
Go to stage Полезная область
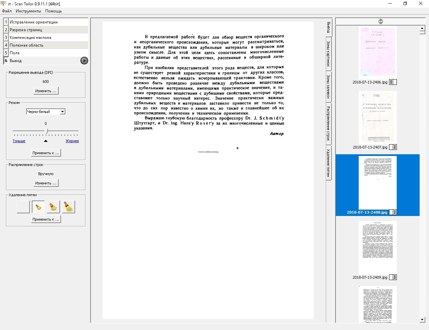[x=46, y=45]
